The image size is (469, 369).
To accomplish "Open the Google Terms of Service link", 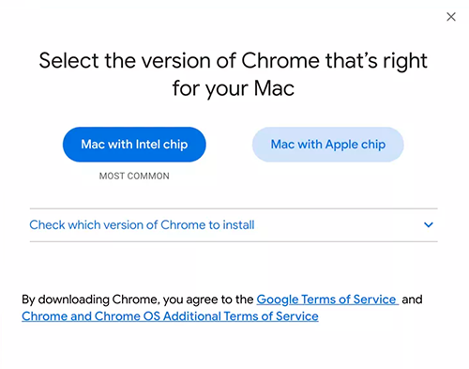I will [327, 300].
